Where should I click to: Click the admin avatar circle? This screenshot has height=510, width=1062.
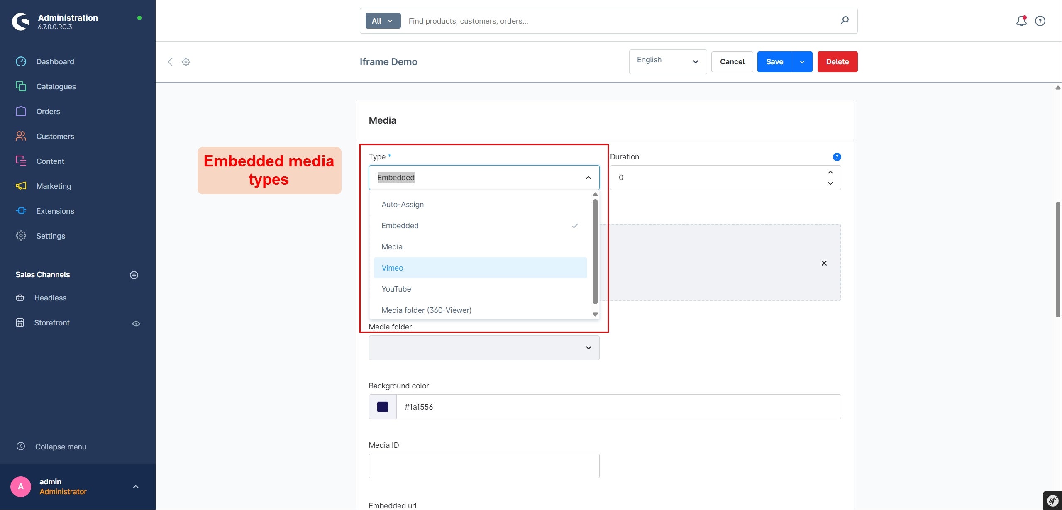pyautogui.click(x=21, y=486)
